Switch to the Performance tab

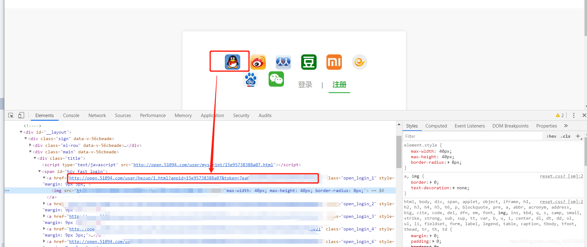click(153, 116)
